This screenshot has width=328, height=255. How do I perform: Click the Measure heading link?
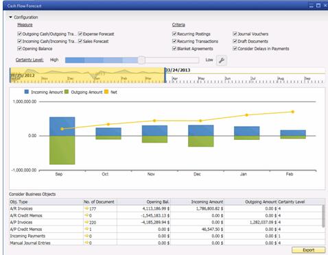pyautogui.click(x=25, y=25)
